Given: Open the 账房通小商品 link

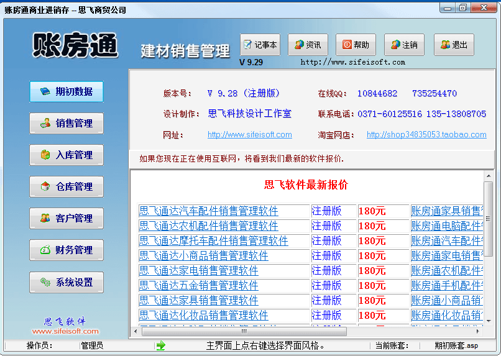Looking at the screenshot, I should pos(447,301).
